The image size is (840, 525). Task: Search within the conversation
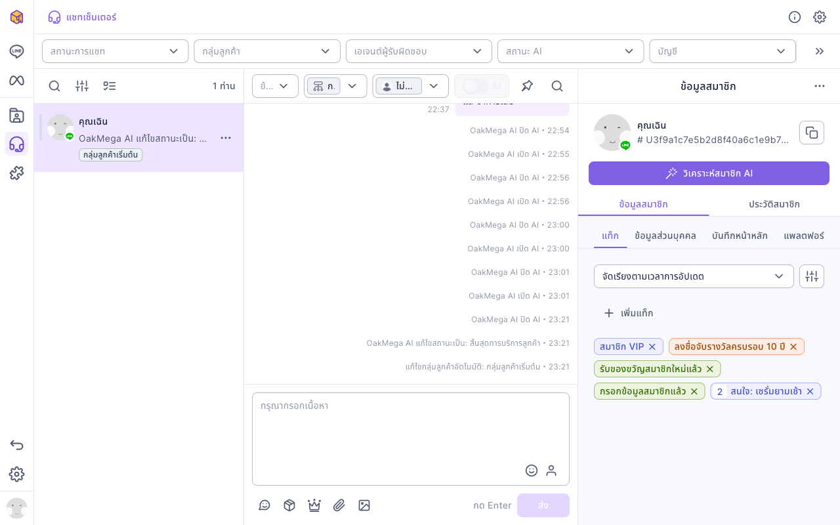click(x=557, y=86)
